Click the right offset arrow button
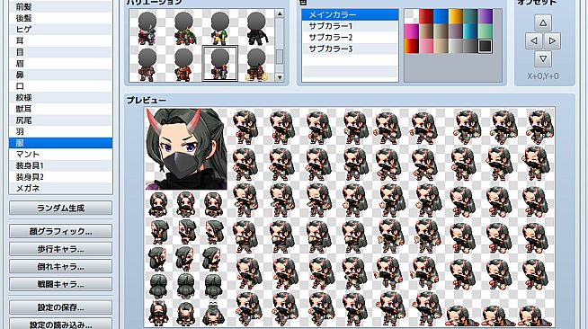 pyautogui.click(x=552, y=40)
